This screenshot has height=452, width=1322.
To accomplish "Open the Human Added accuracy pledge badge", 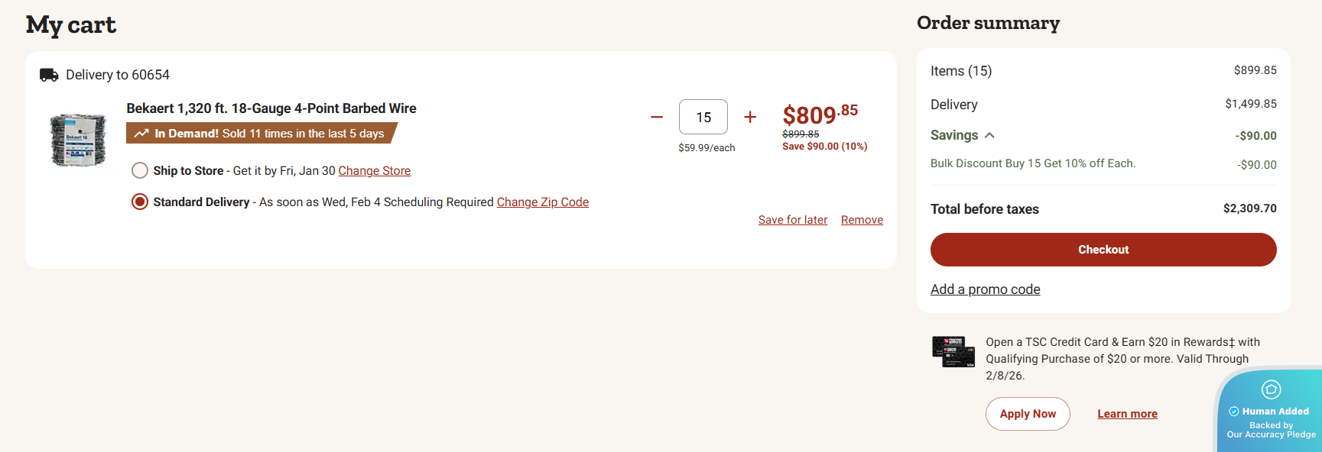I will (x=1270, y=412).
